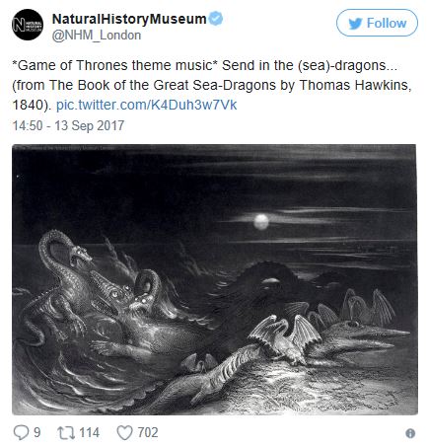Image resolution: width=428 pixels, height=447 pixels.
Task: Open the NaturalHistoryMuseum display name
Action: 129,19
